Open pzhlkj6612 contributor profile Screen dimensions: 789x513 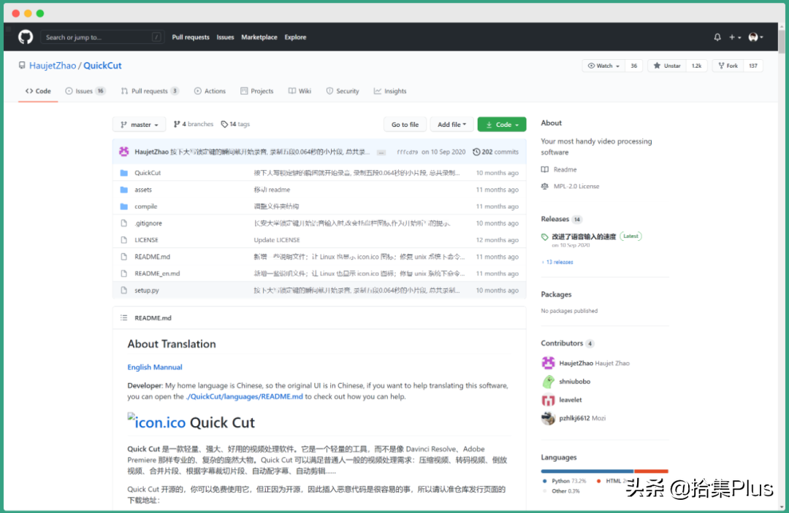574,418
